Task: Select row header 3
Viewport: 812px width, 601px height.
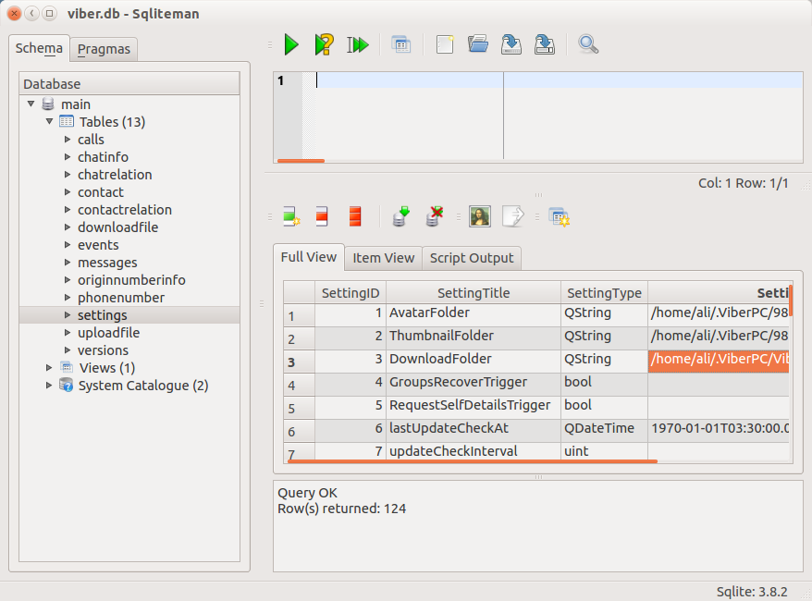Action: (x=299, y=362)
